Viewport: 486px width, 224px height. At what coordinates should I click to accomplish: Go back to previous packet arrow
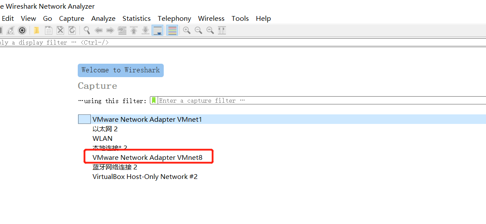[x=99, y=30]
